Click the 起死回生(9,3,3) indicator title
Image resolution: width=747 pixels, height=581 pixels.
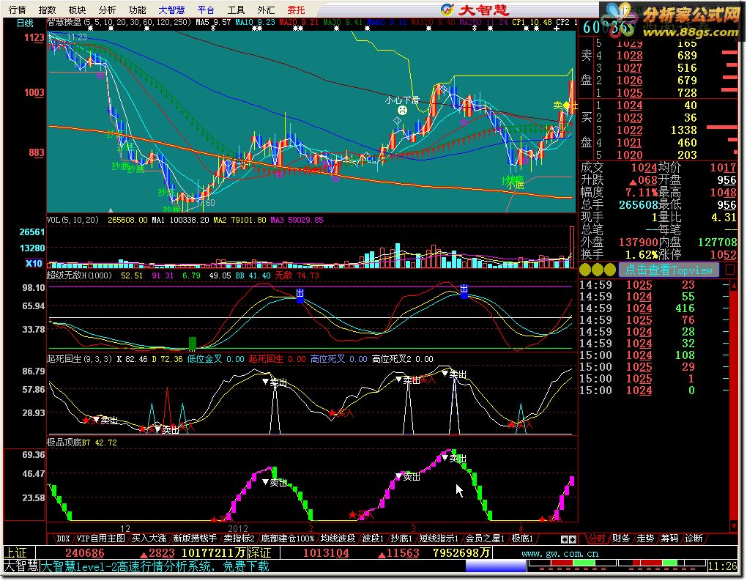[80, 359]
